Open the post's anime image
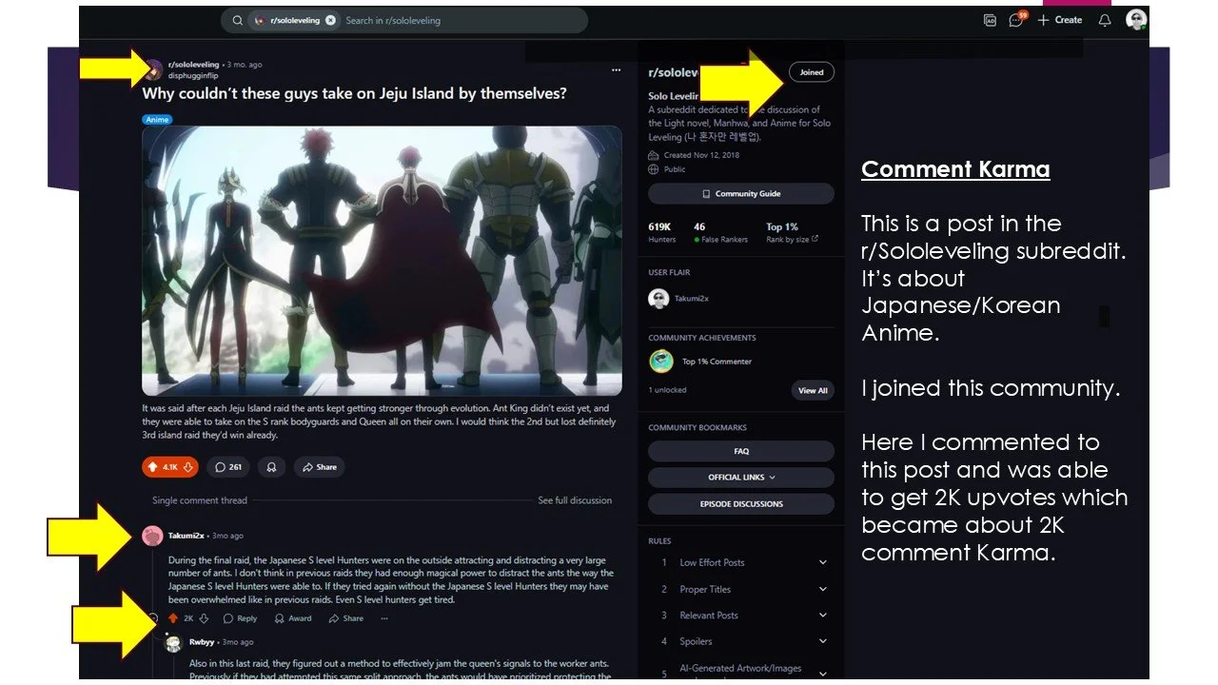This screenshot has height=685, width=1218. 382,261
